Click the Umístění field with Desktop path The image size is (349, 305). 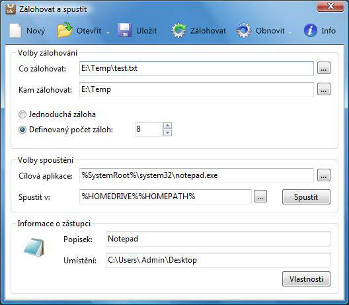point(218,260)
